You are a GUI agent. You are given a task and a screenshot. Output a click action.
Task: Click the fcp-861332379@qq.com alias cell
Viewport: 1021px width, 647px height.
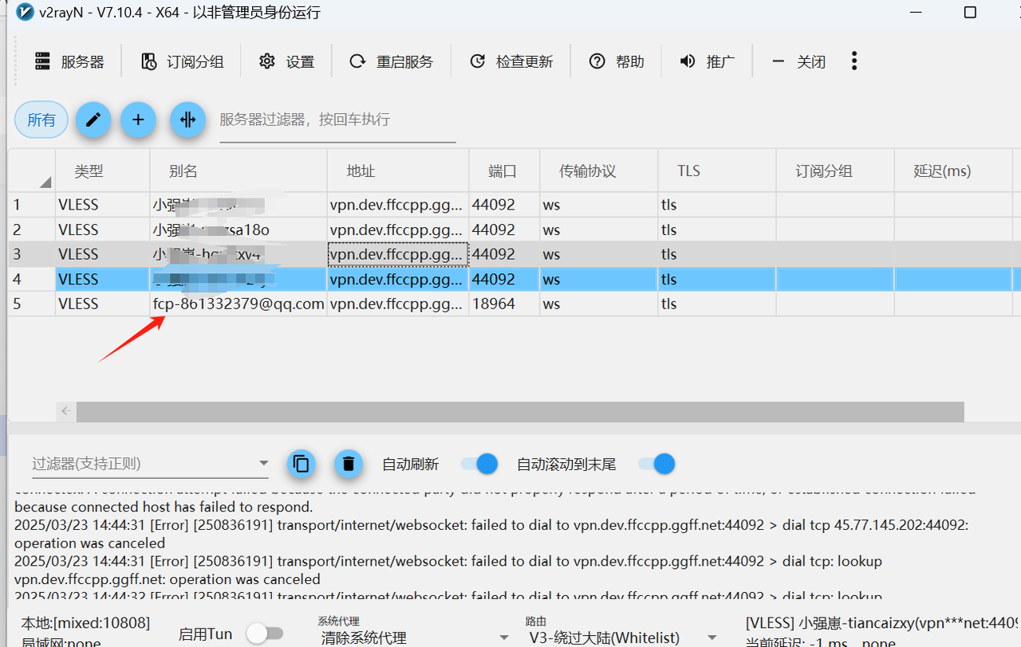click(238, 304)
